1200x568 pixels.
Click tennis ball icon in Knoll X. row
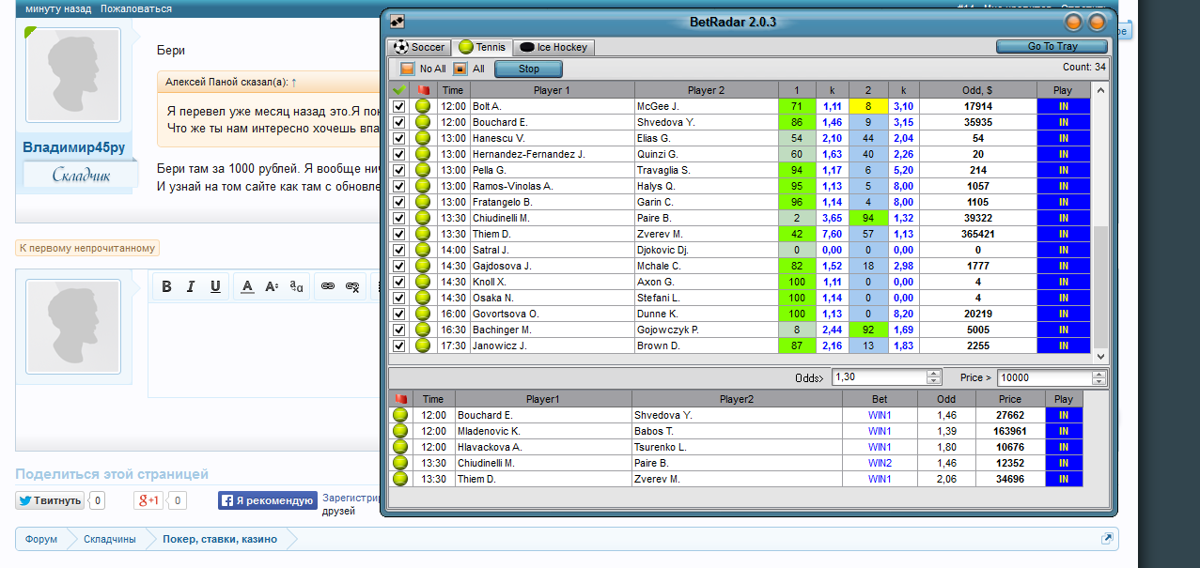pyautogui.click(x=424, y=283)
